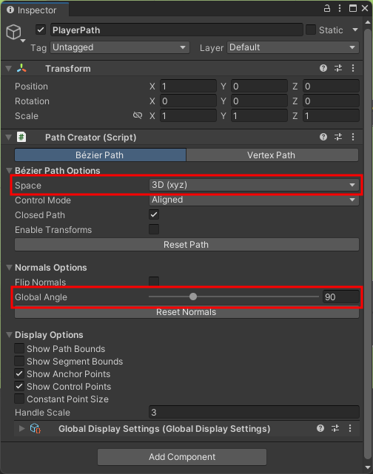
Task: Click the Inspector vertical scrollbar
Action: pyautogui.click(x=368, y=244)
